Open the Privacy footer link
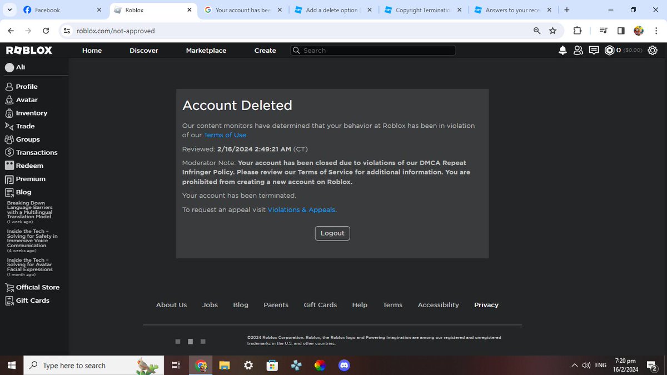 point(486,305)
